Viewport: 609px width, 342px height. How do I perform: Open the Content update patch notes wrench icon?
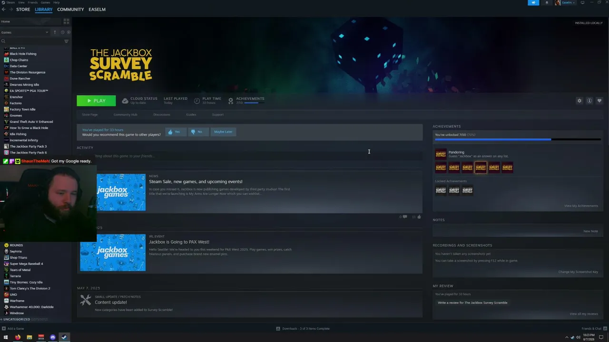[x=86, y=300]
